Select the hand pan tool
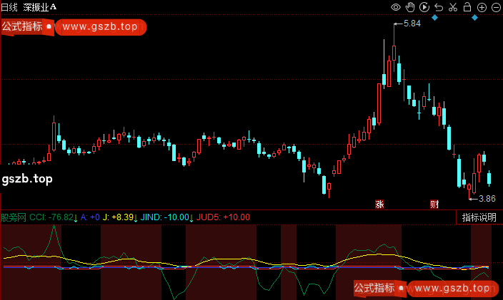The height and width of the screenshot is (300, 503). (410, 7)
